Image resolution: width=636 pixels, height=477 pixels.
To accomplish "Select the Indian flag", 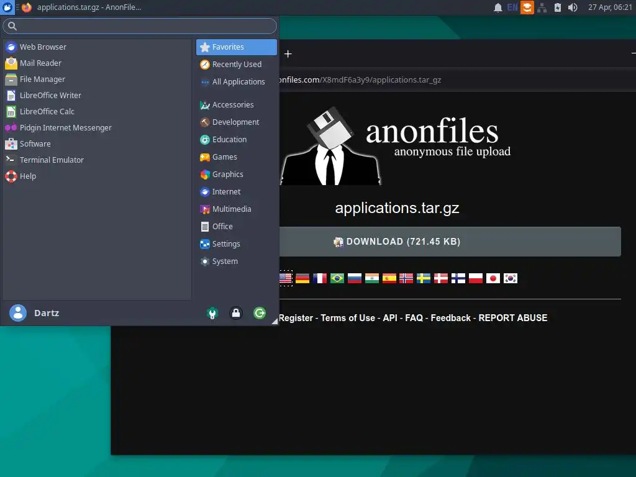I will click(372, 278).
